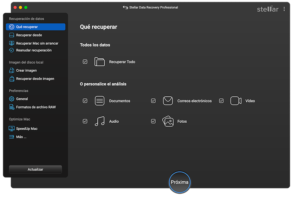Click the Crear imagen icon in sidebar
Screen dimensions: 292x200
12,70
